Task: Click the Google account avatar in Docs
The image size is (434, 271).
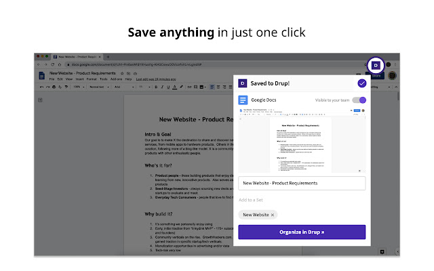Action: (x=392, y=75)
